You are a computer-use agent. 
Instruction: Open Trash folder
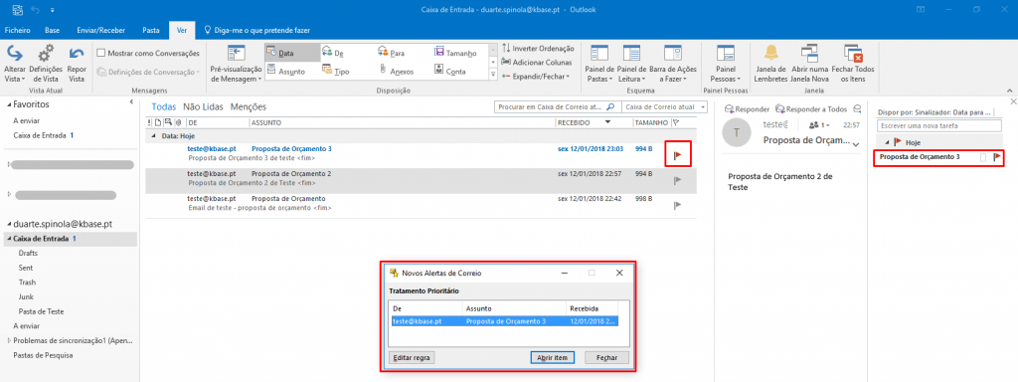point(27,283)
